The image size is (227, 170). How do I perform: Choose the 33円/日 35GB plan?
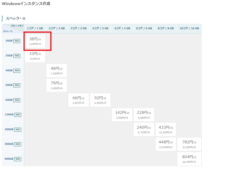pyautogui.click(x=35, y=56)
